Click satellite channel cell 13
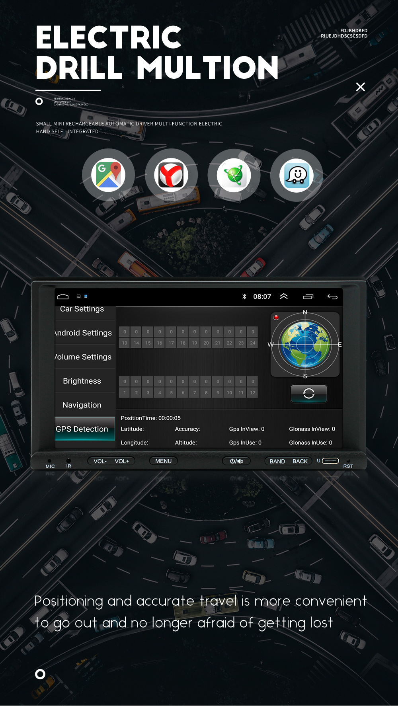398x706 pixels. (x=125, y=343)
